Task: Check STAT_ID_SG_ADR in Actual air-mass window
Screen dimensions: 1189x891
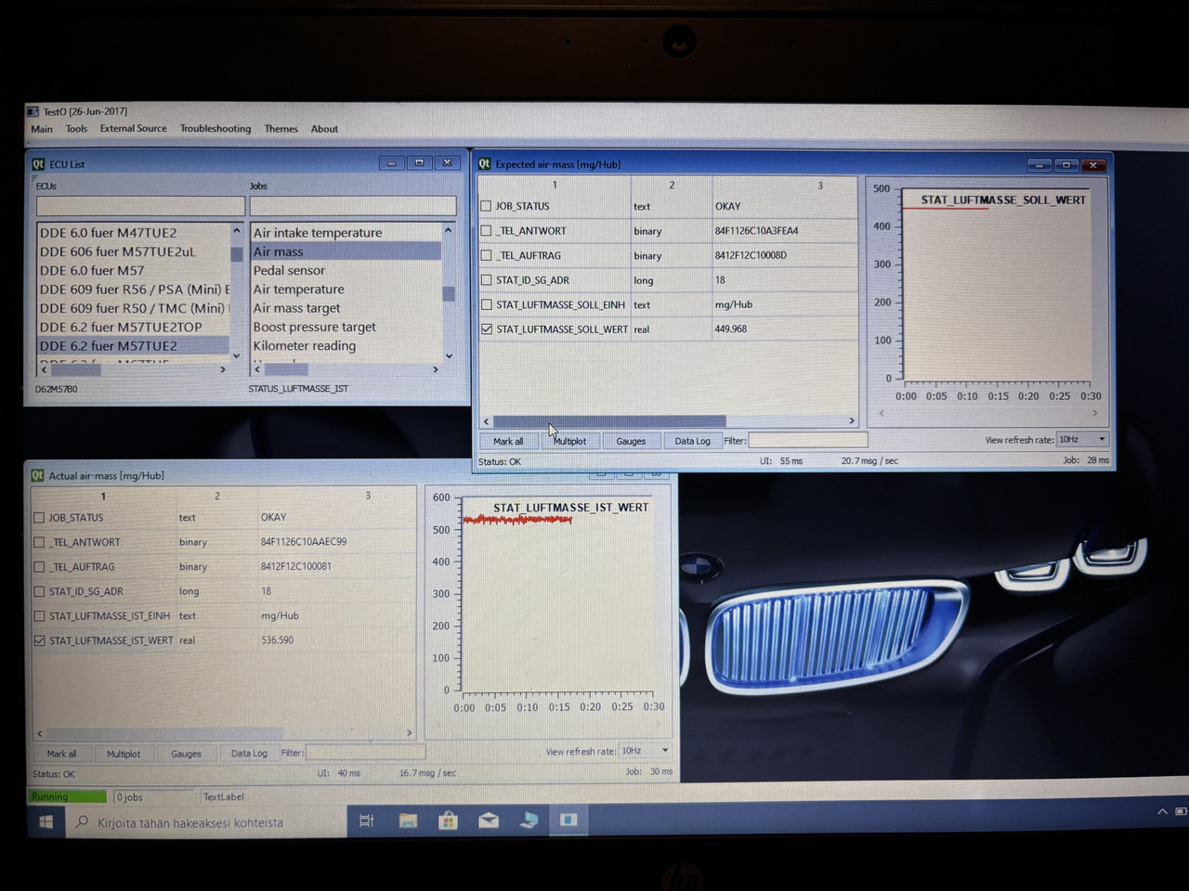Action: [x=39, y=591]
